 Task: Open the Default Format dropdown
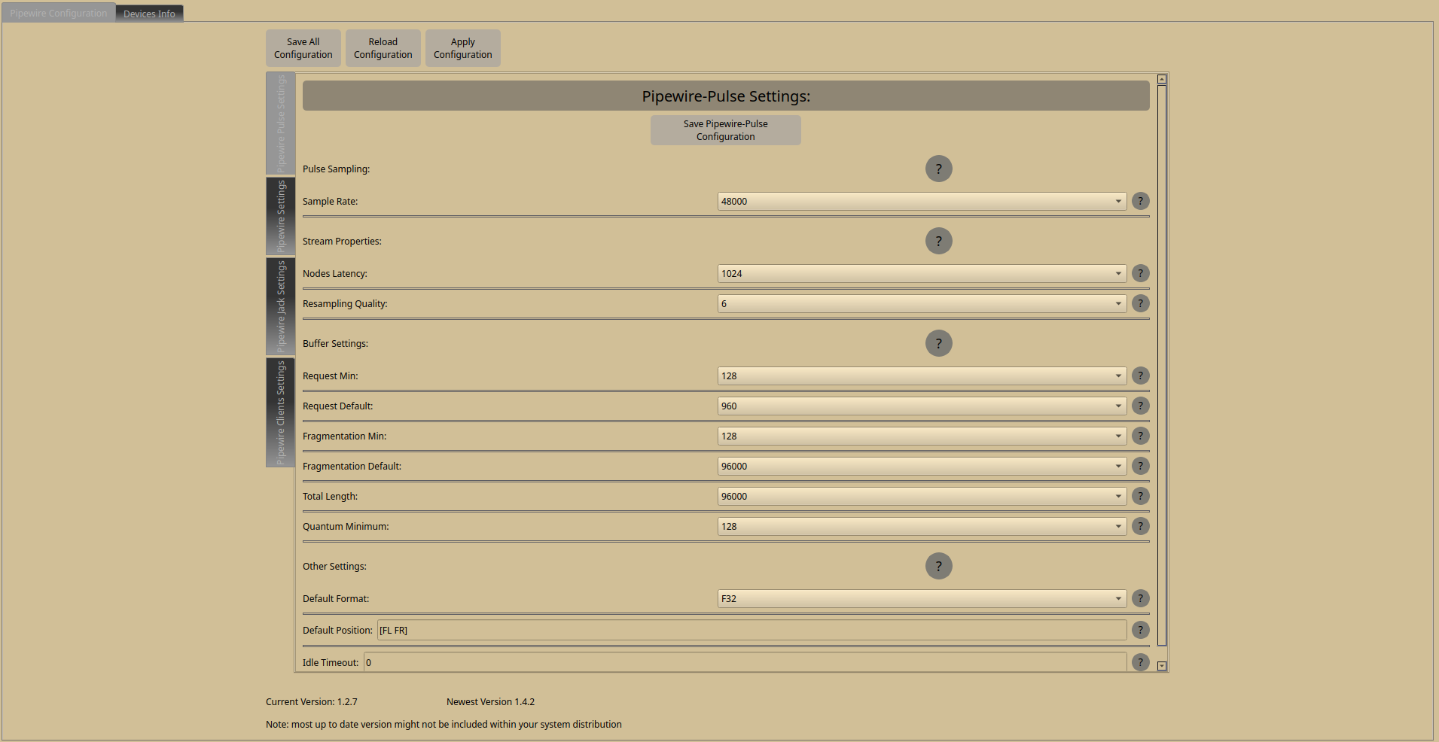pyautogui.click(x=922, y=598)
